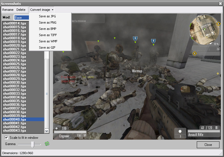Select shot00027.tga in the list
Image resolution: width=224 pixels, height=157 pixels.
[23, 71]
